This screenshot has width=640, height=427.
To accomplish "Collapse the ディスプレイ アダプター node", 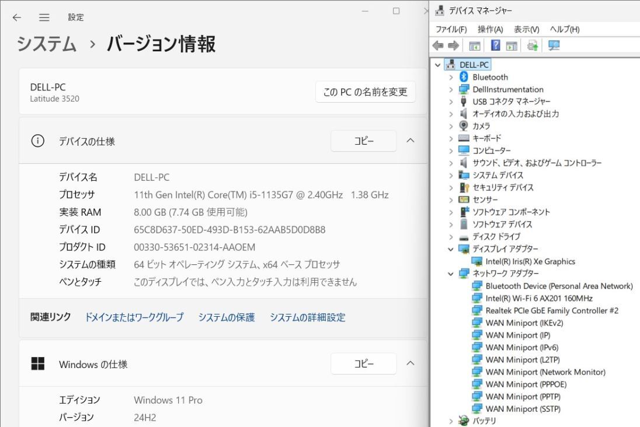I will tap(451, 249).
